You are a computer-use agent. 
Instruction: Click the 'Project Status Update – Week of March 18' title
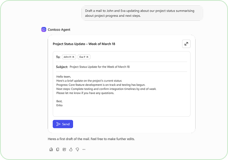coord(84,44)
